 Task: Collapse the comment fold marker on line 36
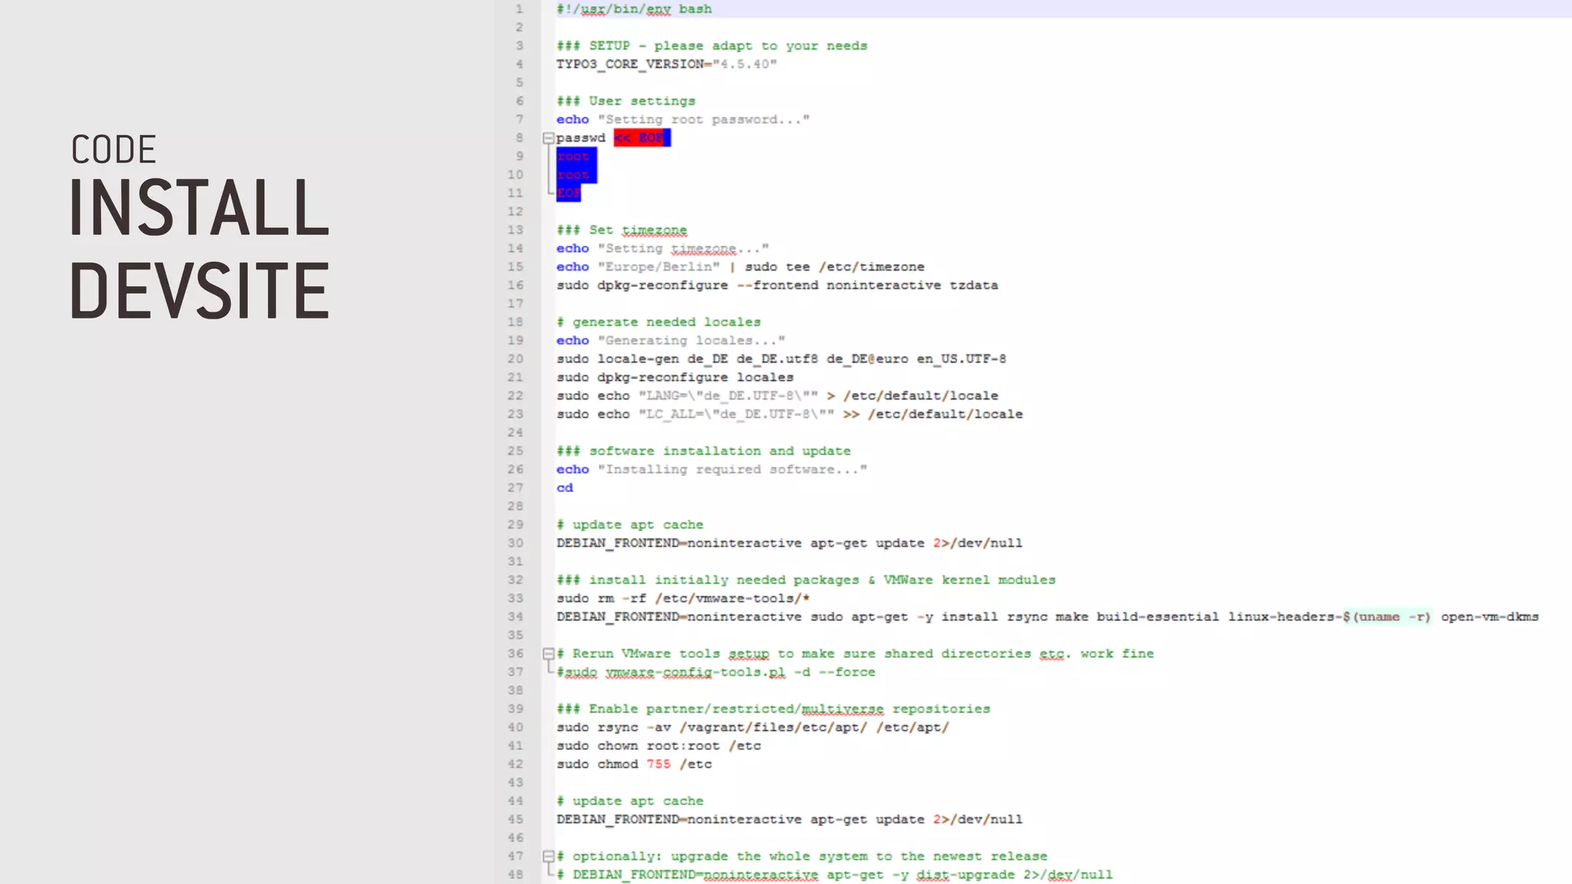coord(548,654)
